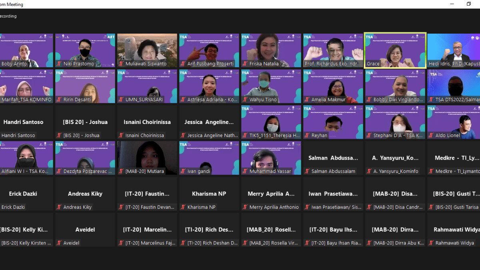The width and height of the screenshot is (480, 270).
Task: Click the Rahmawati Widya participant tile
Action: coord(453,230)
